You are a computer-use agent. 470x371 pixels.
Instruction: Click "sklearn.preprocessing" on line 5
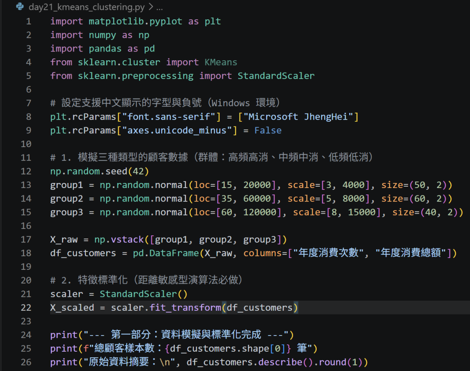136,76
